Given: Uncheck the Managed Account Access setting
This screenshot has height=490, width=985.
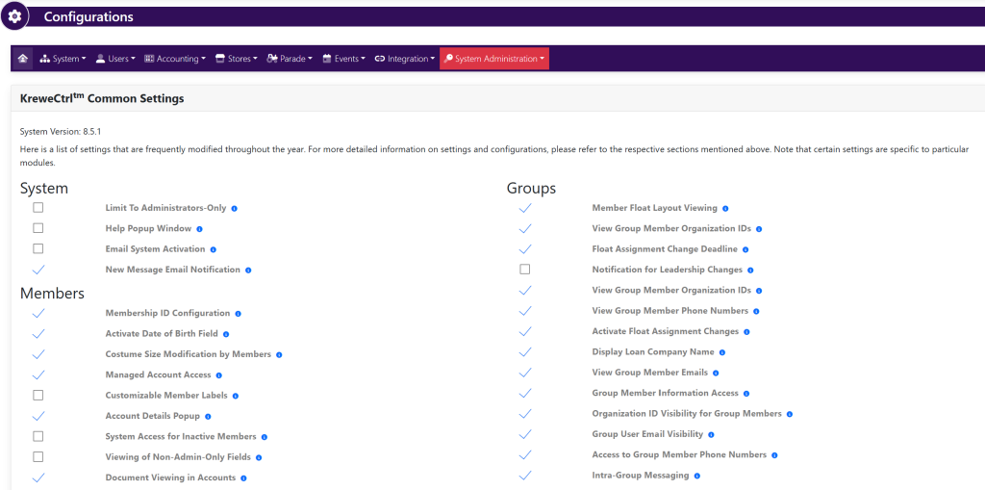Looking at the screenshot, I should click(x=38, y=374).
